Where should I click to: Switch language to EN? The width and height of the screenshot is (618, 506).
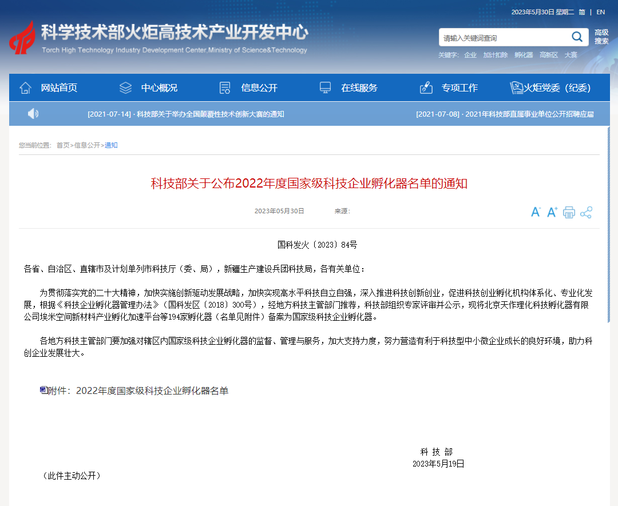point(601,12)
